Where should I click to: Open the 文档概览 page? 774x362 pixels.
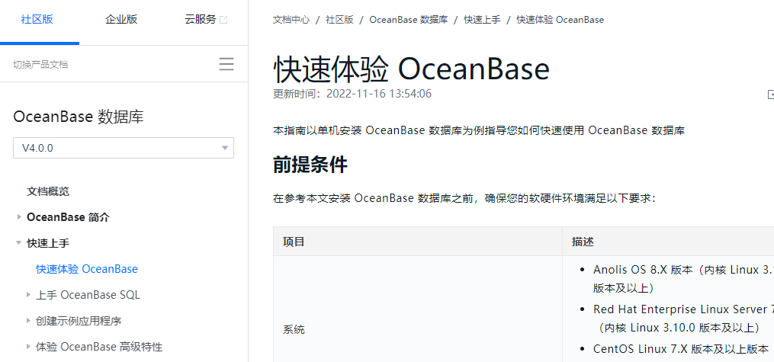coord(48,191)
